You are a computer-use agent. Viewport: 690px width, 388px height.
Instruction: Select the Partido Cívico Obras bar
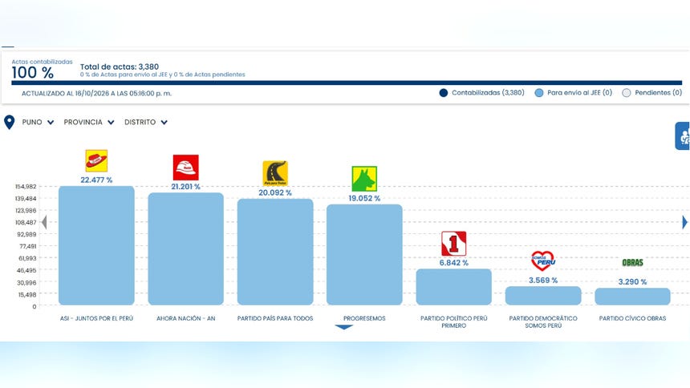632,297
